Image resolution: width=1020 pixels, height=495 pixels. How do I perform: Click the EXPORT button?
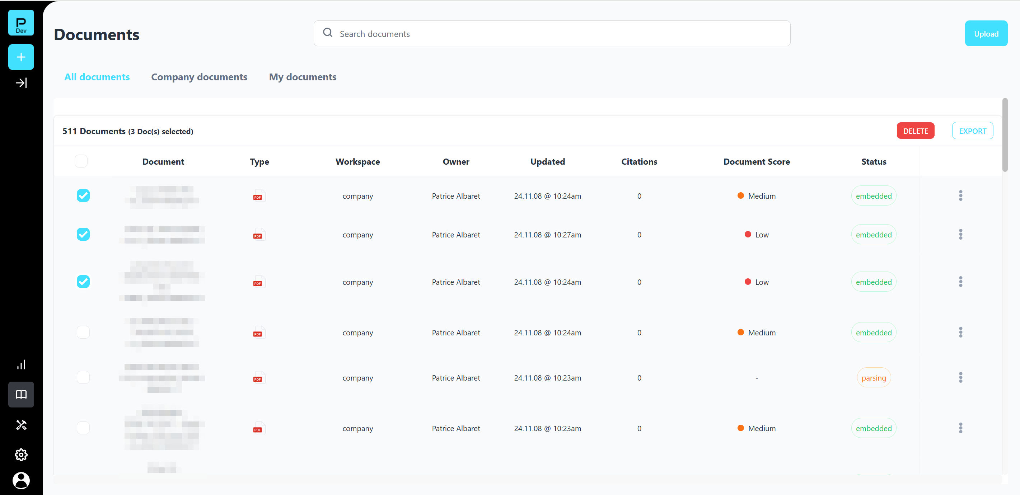tap(972, 131)
